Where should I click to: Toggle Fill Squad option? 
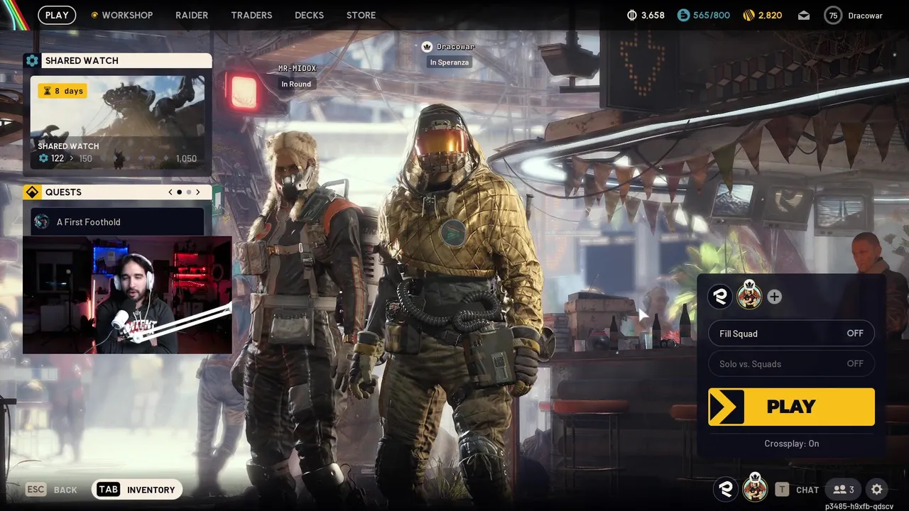pos(791,334)
